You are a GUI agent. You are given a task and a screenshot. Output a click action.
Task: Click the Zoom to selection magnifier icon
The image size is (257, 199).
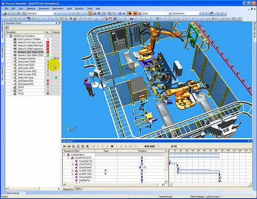110,13
